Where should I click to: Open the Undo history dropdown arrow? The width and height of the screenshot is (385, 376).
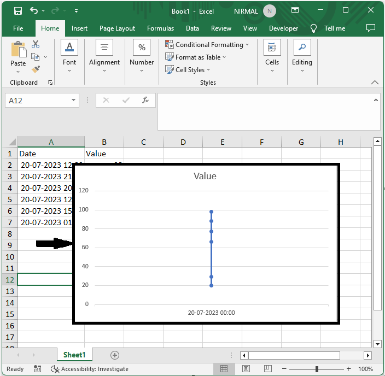(x=43, y=11)
